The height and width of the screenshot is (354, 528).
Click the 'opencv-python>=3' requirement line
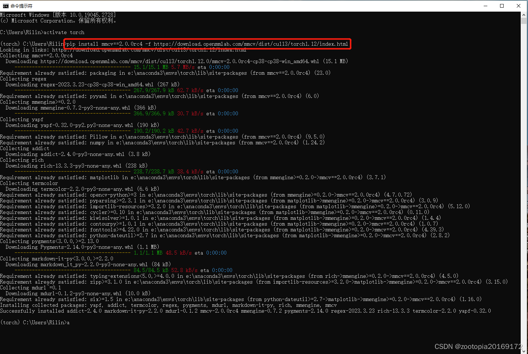tap(206, 195)
